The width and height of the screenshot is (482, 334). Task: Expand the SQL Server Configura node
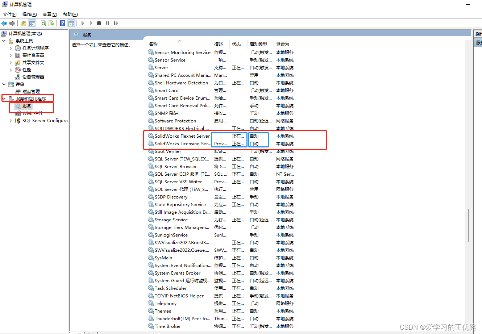point(11,121)
